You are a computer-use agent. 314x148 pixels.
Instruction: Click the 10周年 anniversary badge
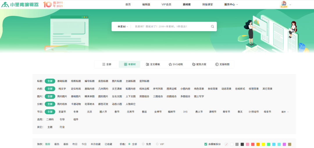53,4
